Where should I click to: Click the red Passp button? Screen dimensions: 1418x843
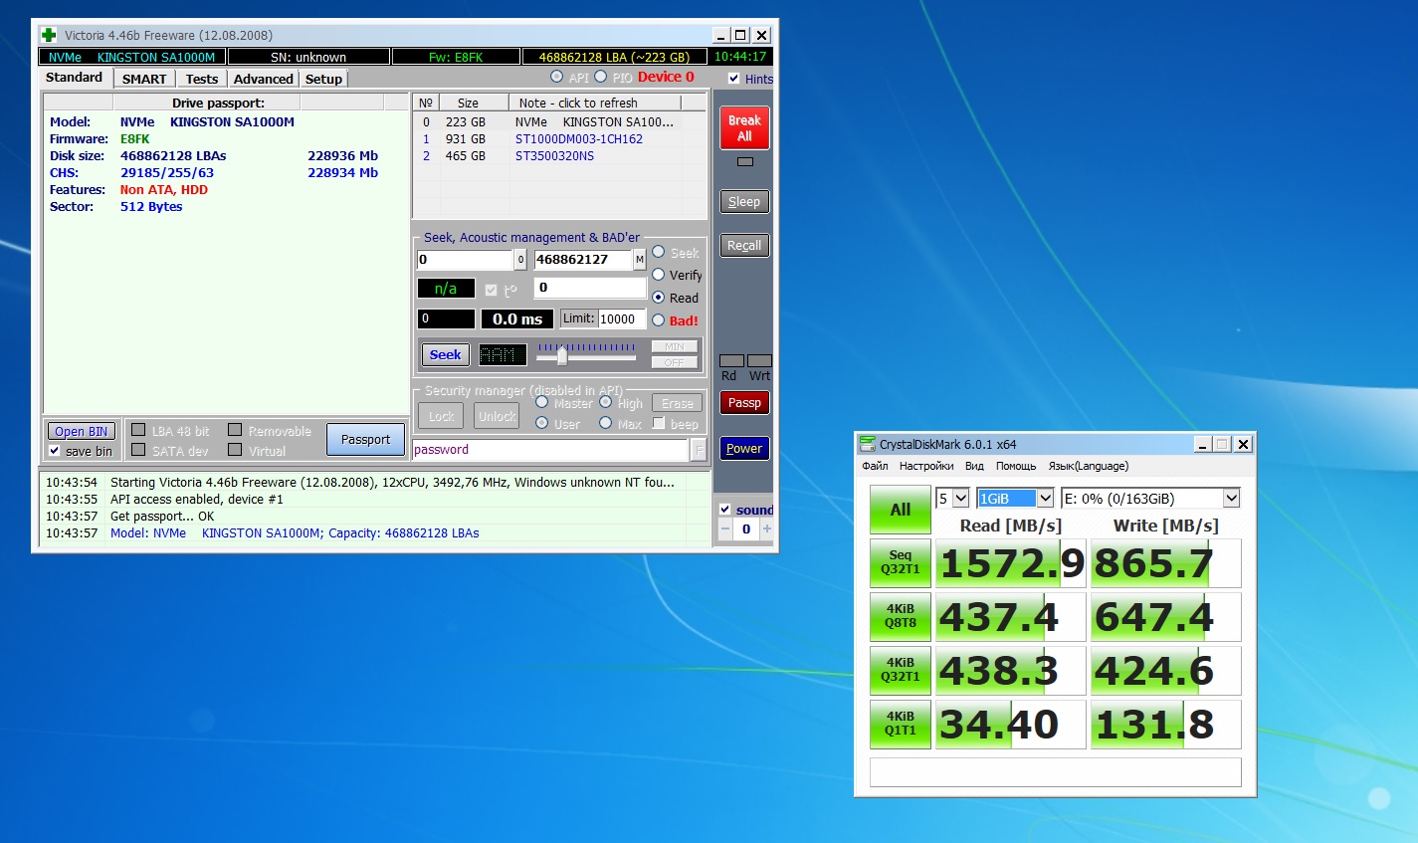point(744,403)
